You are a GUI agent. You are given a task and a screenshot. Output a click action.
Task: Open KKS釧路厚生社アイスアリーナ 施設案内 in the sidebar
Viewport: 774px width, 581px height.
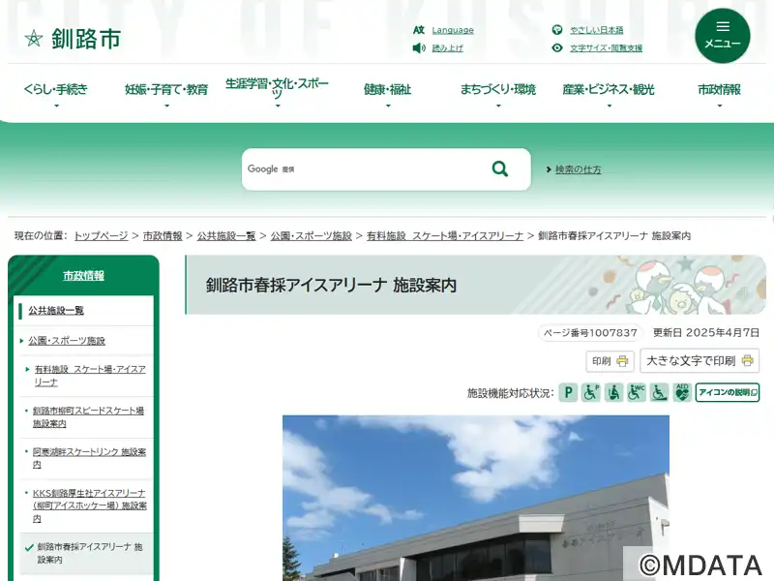90,505
